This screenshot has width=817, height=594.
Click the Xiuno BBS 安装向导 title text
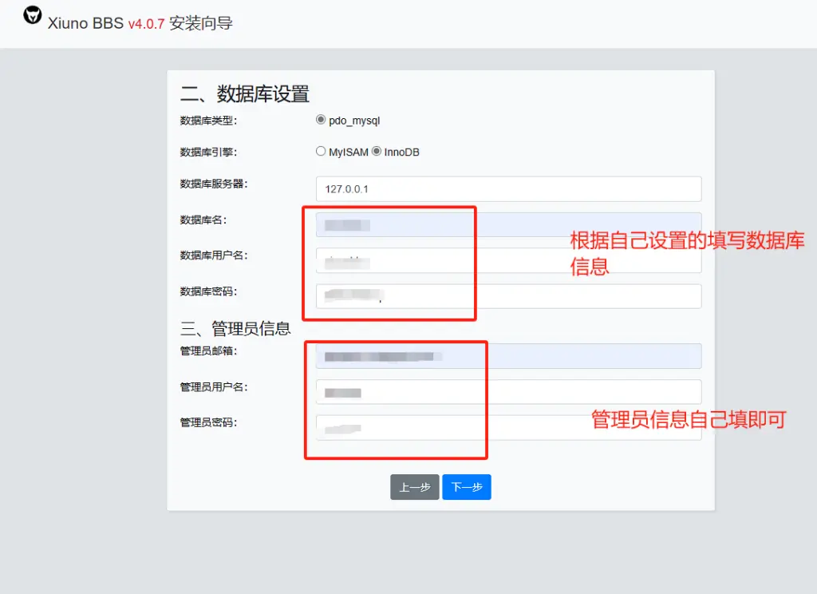(x=140, y=23)
